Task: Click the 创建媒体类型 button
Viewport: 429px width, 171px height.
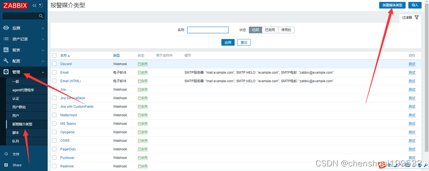Action: coord(392,5)
